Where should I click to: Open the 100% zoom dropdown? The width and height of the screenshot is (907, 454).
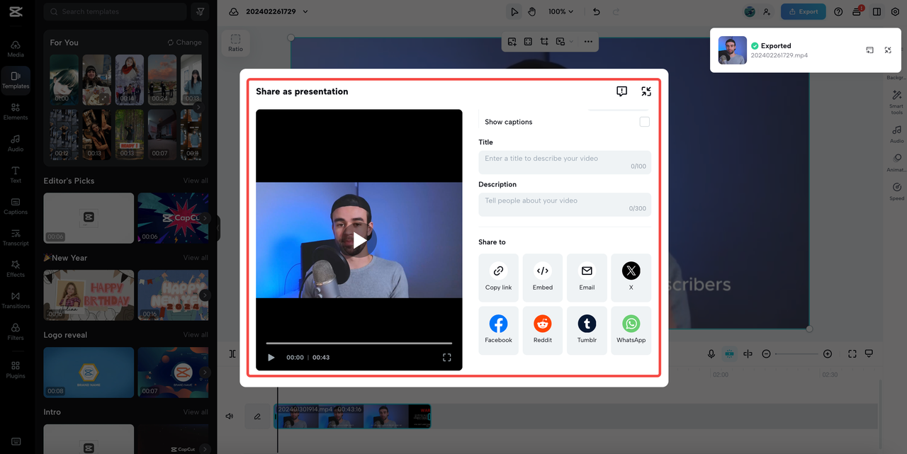coord(561,11)
